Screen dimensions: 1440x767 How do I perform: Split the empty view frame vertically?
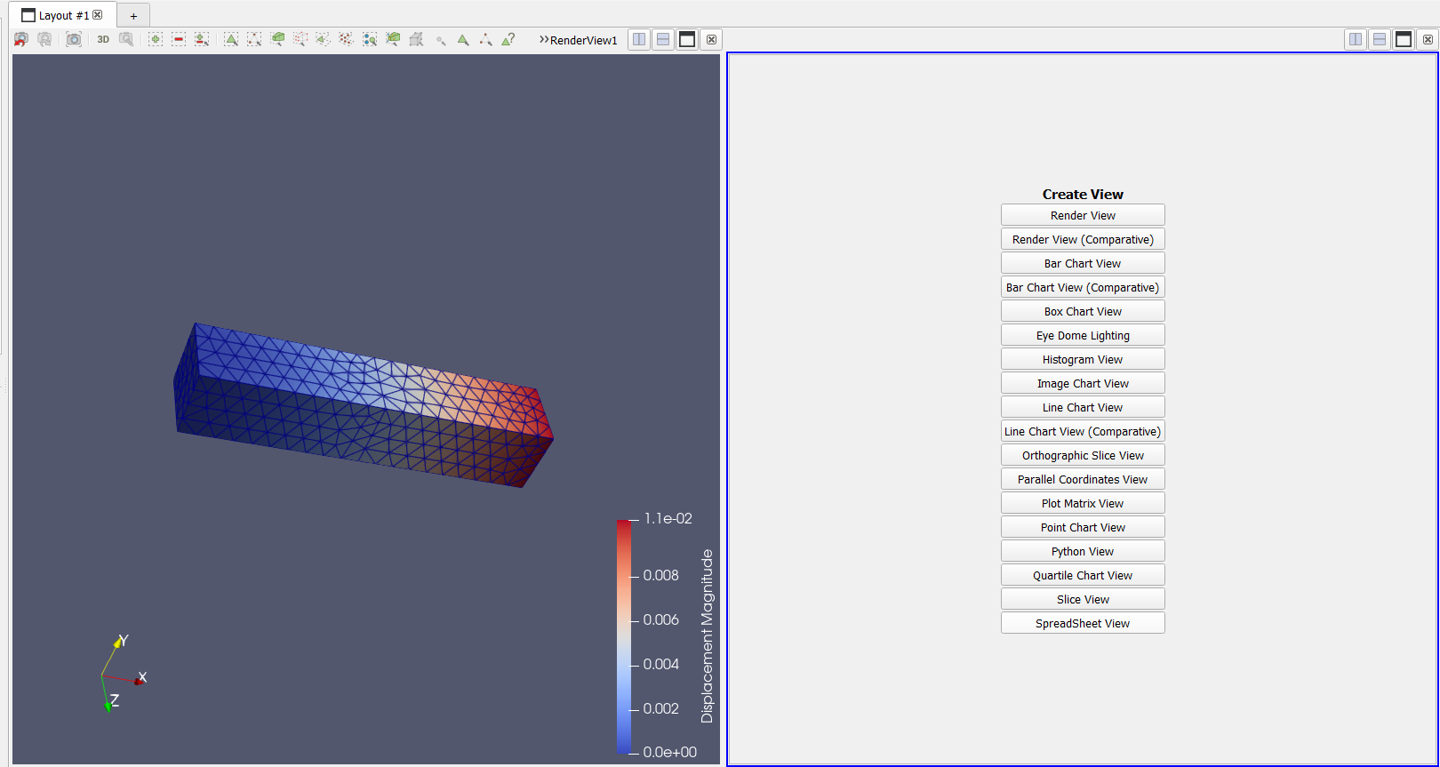click(1380, 39)
